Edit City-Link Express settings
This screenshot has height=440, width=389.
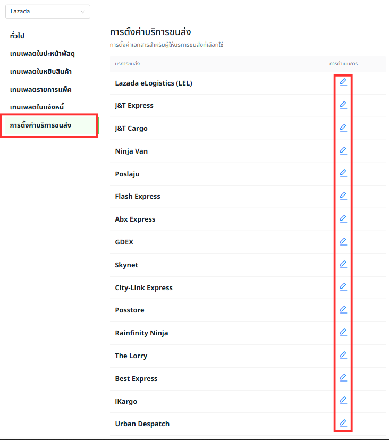coord(343,287)
